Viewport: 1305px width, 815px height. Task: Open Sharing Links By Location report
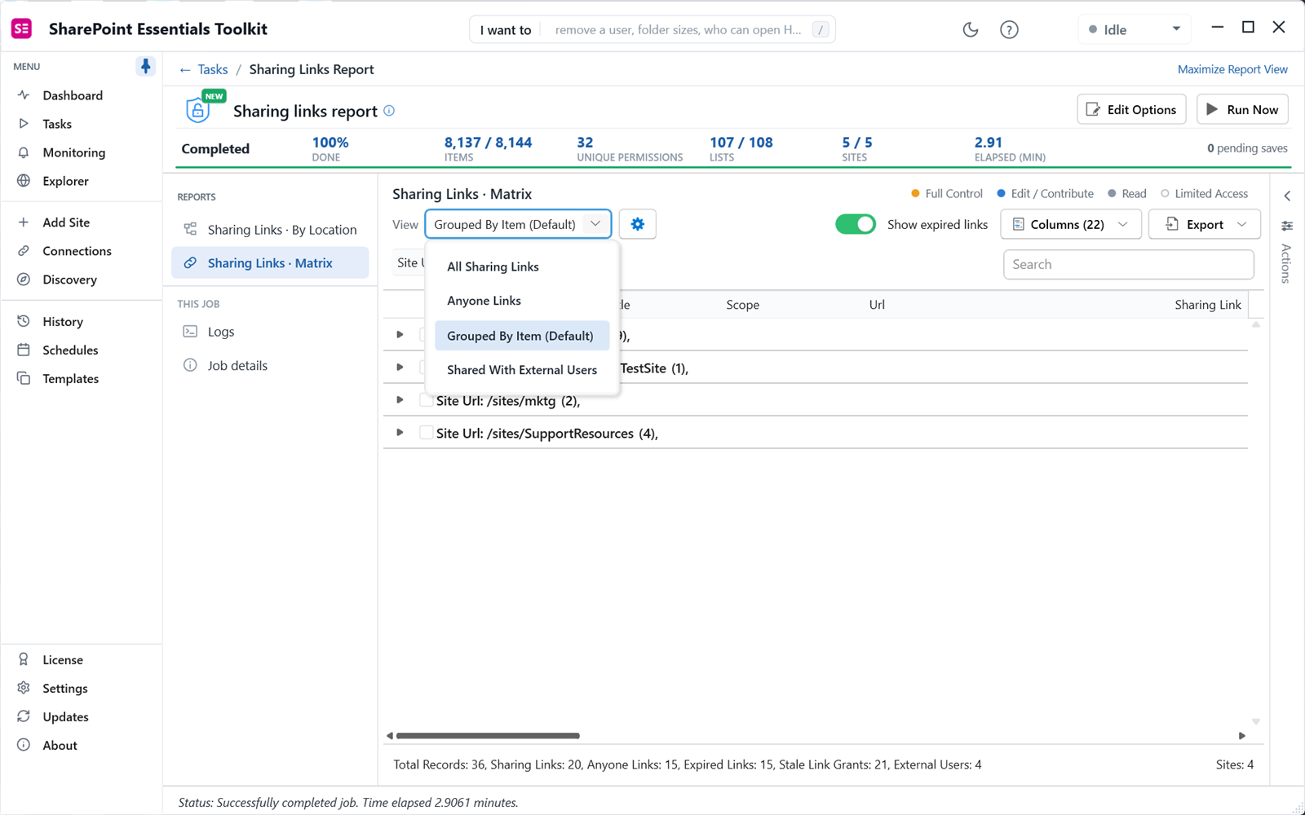[270, 230]
